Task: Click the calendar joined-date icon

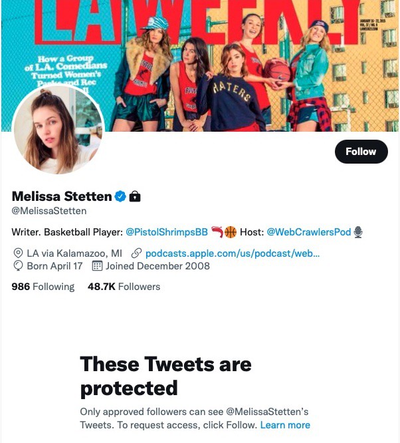Action: tap(97, 266)
